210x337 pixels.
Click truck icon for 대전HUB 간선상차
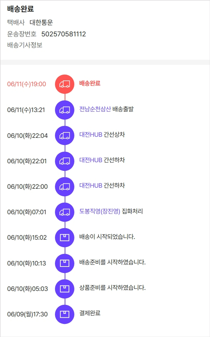coord(65,136)
